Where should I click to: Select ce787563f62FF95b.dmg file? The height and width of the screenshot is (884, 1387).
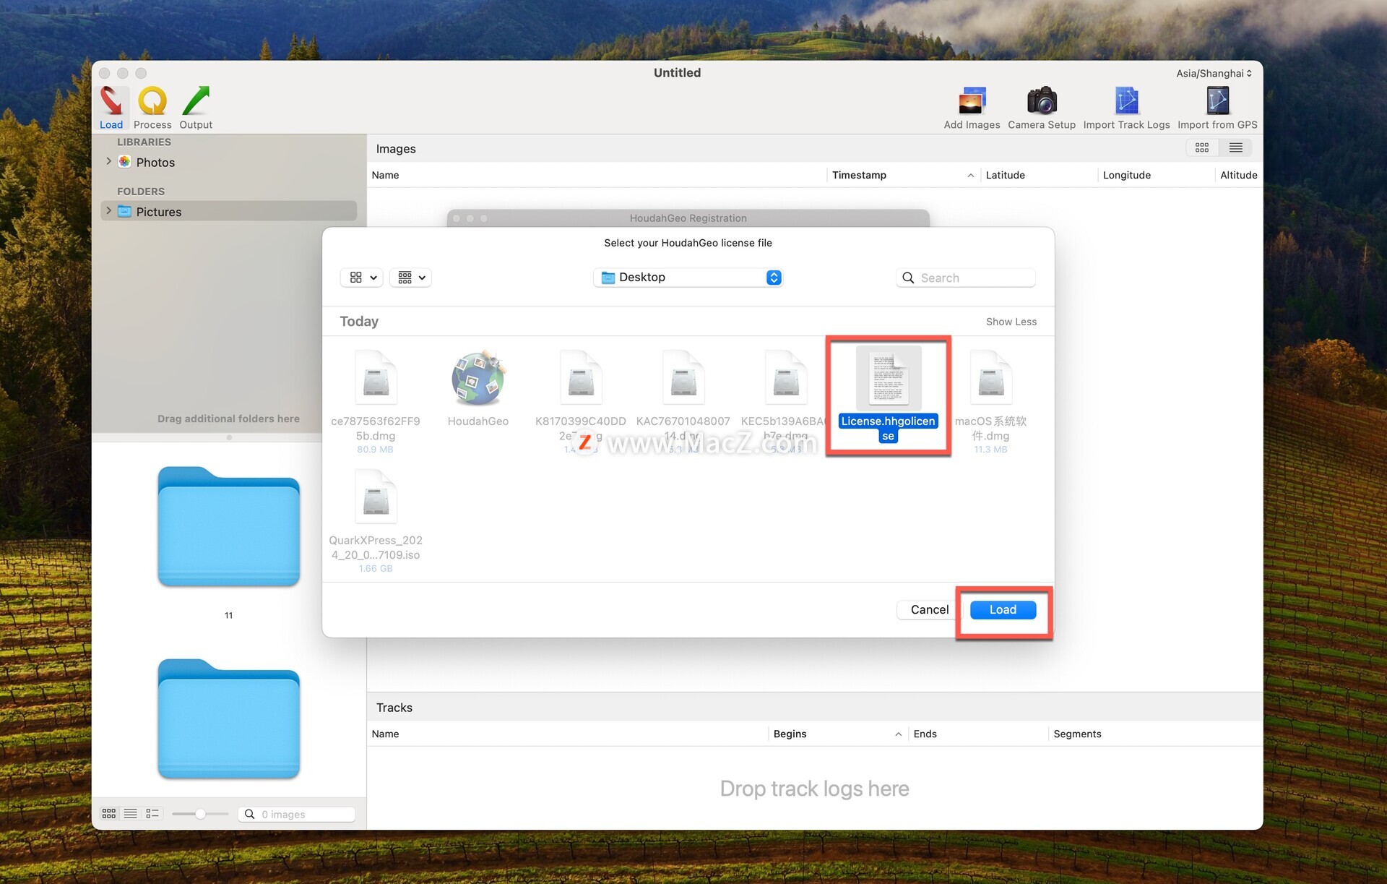click(x=376, y=401)
